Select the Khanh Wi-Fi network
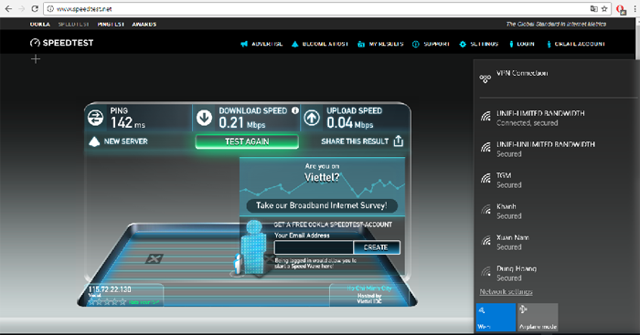 click(556, 211)
